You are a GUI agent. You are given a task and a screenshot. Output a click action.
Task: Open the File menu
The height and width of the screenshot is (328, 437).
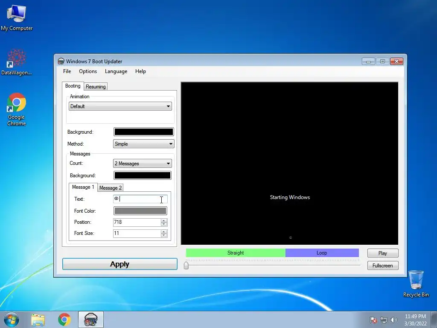point(67,71)
